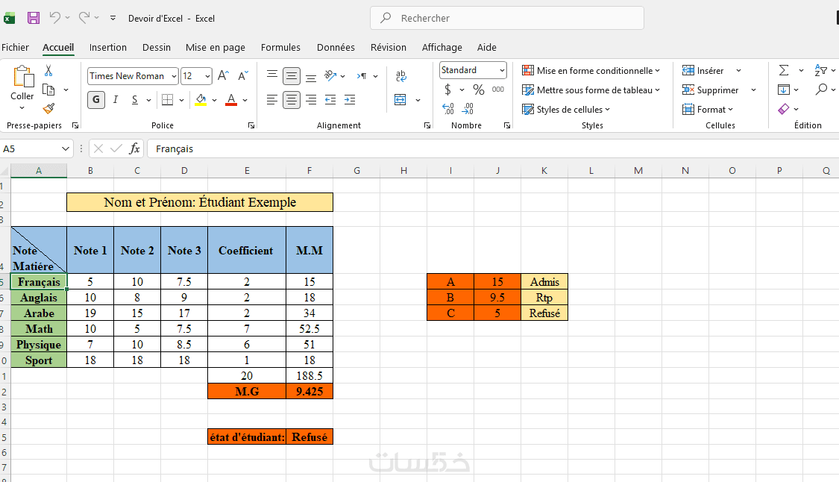Enable wrap text option
The width and height of the screenshot is (839, 482).
point(400,75)
